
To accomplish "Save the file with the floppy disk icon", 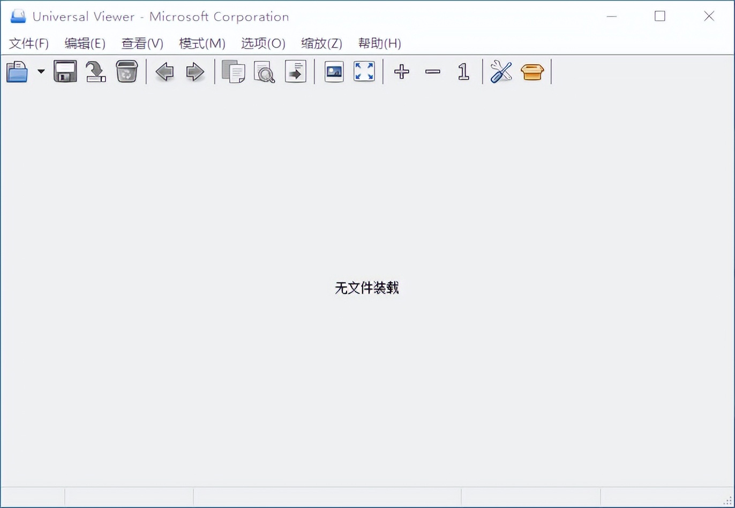I will [64, 71].
